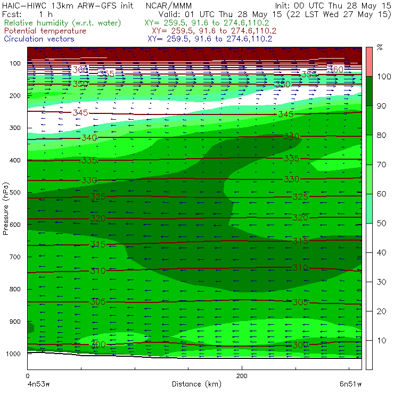This screenshot has width=394, height=394.
Task: Click the '300' contour label nearest the 4n53w side
Action: pyautogui.click(x=98, y=344)
